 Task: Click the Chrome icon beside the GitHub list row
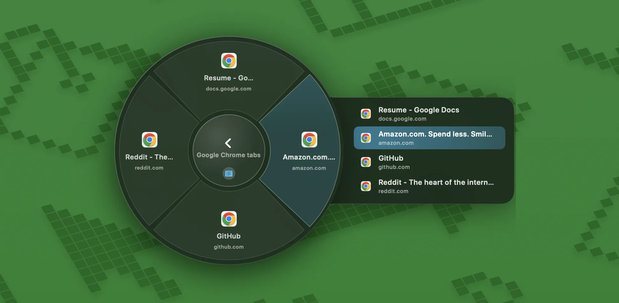coord(366,162)
